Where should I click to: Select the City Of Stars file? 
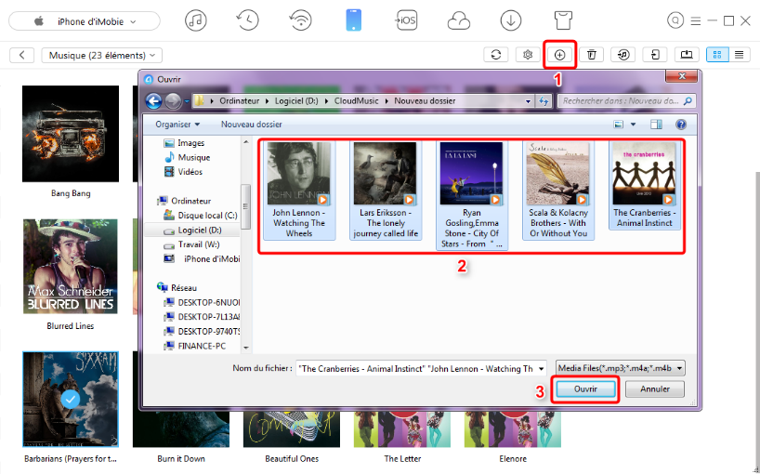[x=472, y=196]
